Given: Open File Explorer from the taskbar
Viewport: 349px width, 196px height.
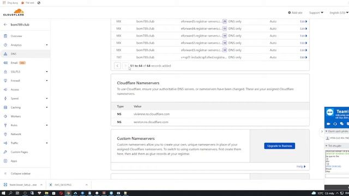Looking at the screenshot, I should tap(46, 193).
